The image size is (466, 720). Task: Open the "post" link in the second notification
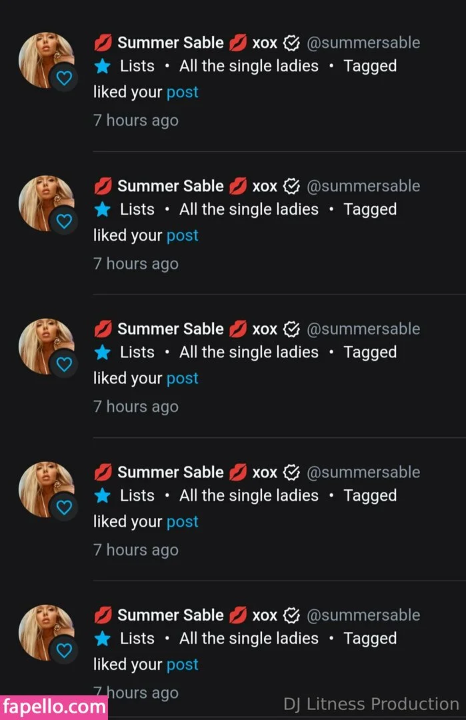[183, 235]
